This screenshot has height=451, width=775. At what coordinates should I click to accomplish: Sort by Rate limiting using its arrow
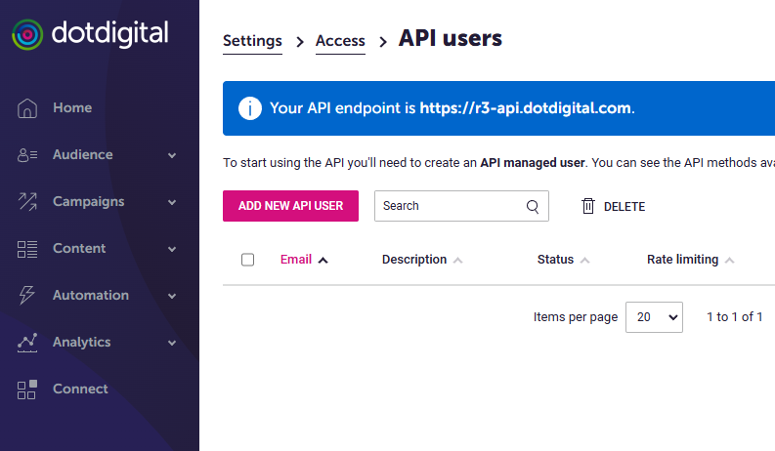(729, 260)
